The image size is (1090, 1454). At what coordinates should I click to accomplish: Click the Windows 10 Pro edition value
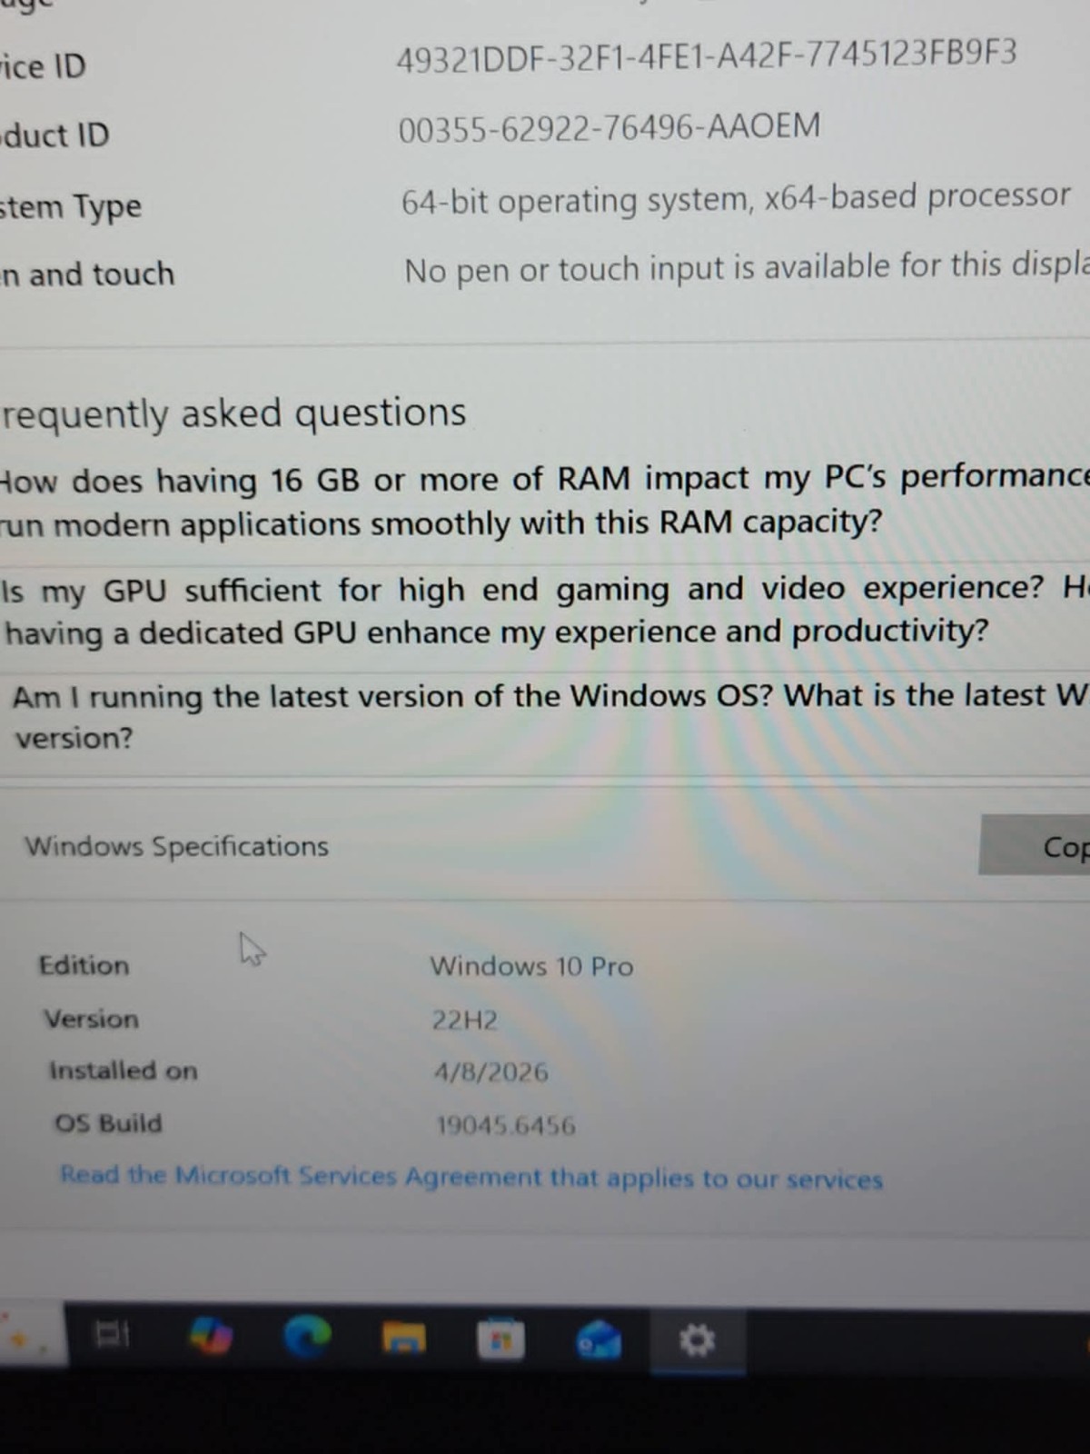tap(531, 965)
